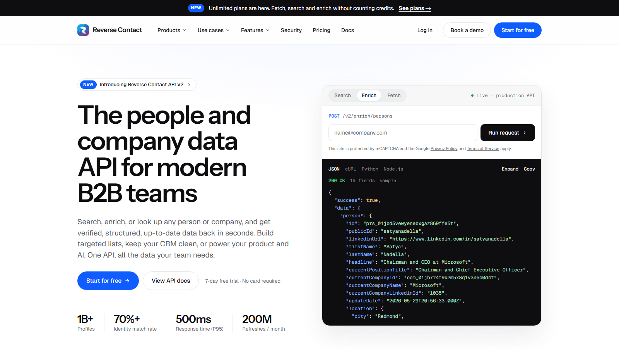Click the Book a demo button
The image size is (619, 348).
(x=467, y=30)
